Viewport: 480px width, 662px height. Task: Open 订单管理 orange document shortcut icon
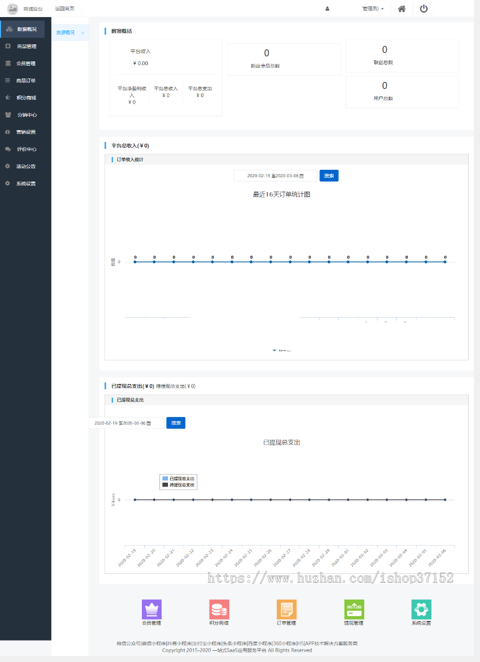[286, 609]
